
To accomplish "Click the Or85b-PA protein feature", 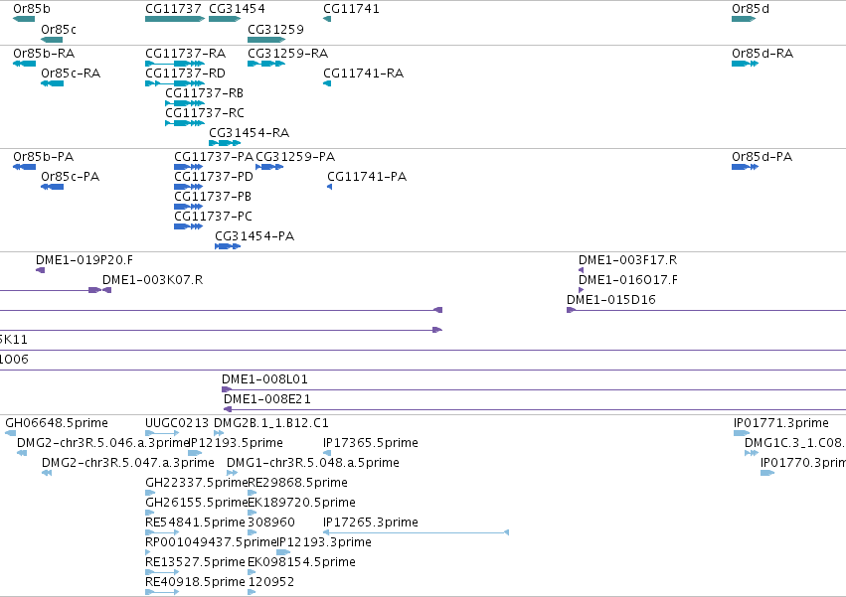I will (24, 167).
